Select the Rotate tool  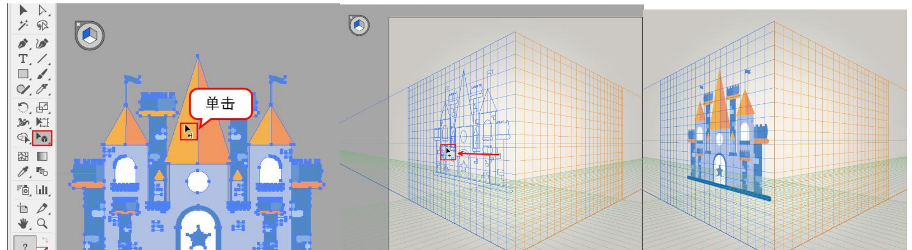tap(23, 107)
